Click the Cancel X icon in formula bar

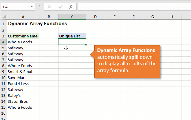tap(50, 7)
